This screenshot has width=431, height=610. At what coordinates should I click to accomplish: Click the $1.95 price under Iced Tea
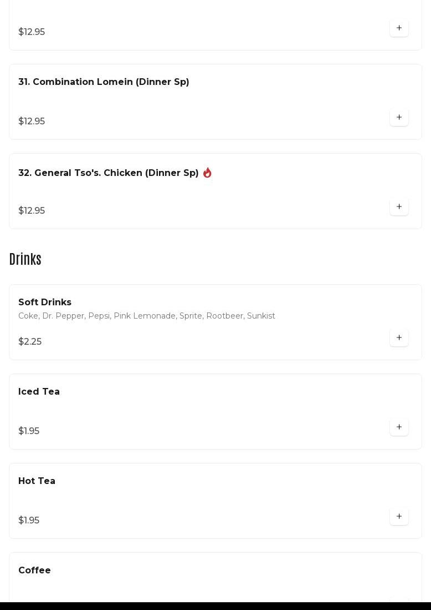pos(29,431)
